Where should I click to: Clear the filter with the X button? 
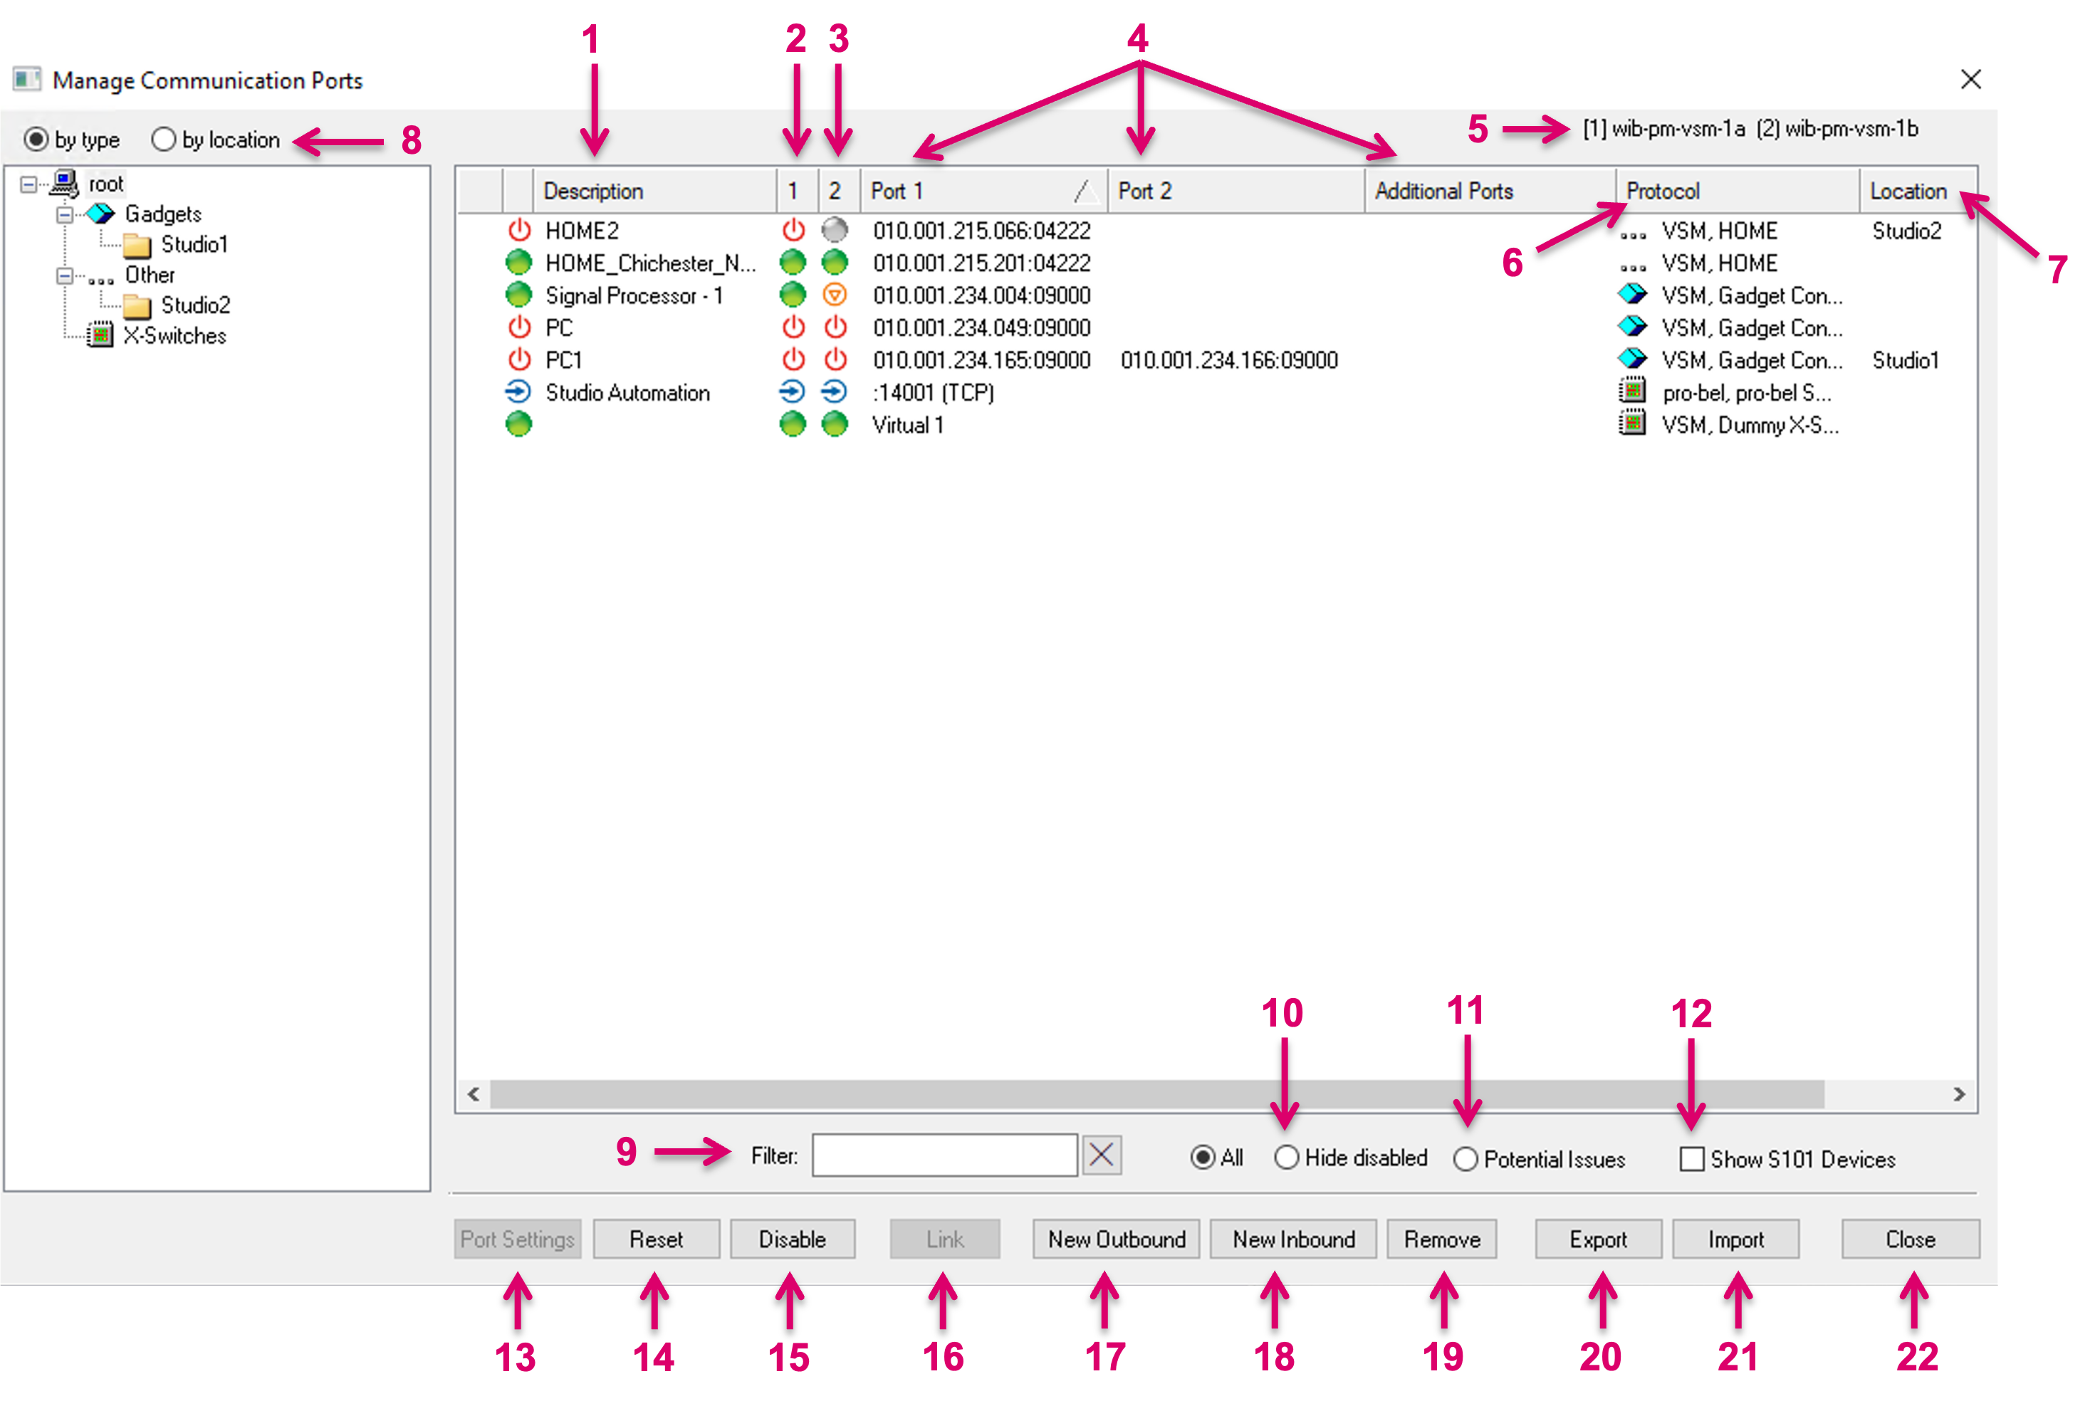tap(1102, 1155)
